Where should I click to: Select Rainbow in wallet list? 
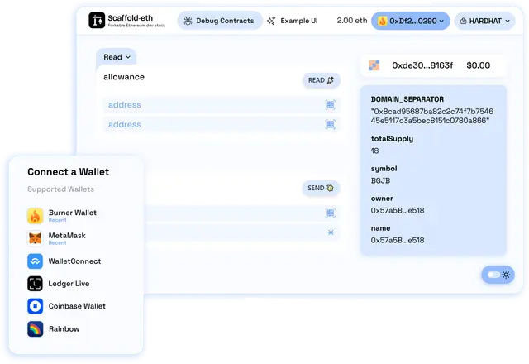(53, 329)
